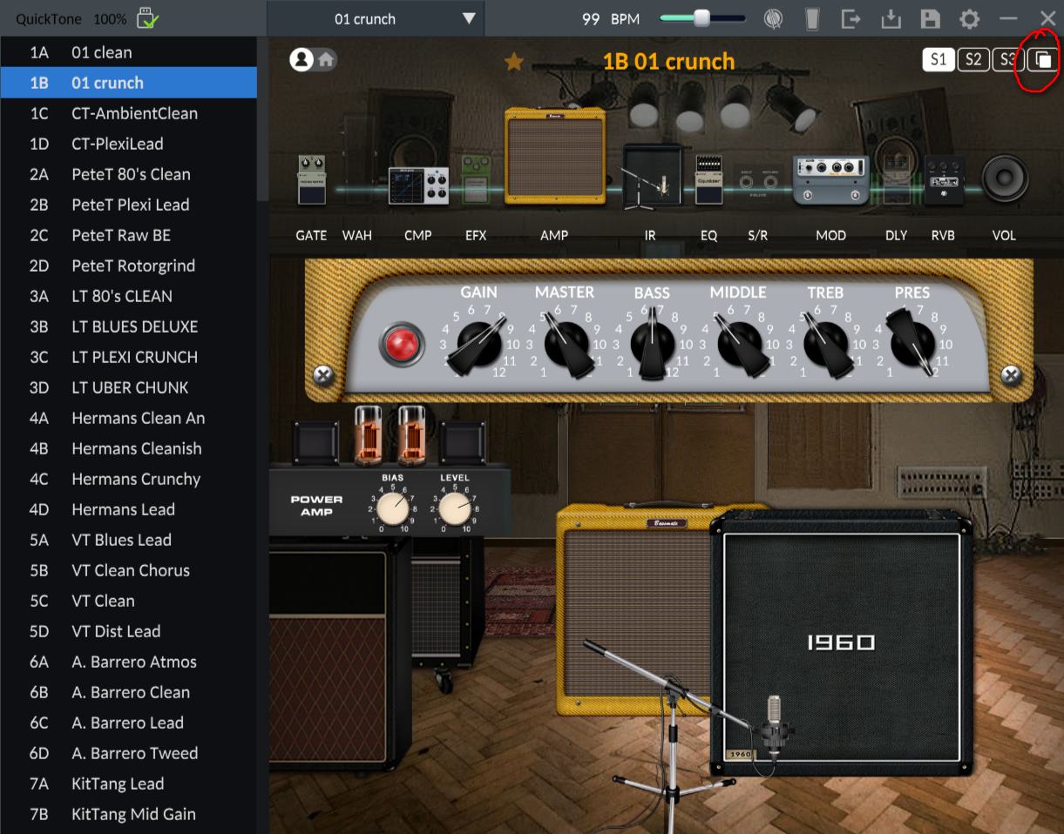Click the 1960 speaker cabinet
This screenshot has height=834, width=1064.
click(x=841, y=642)
